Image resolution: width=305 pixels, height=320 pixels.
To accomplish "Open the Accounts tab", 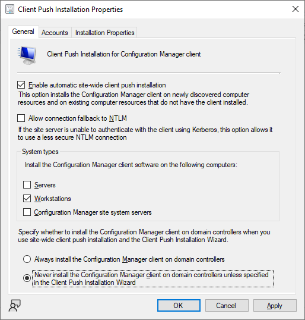I will coord(55,33).
